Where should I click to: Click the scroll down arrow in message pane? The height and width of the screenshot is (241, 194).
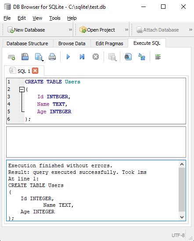click(182, 217)
